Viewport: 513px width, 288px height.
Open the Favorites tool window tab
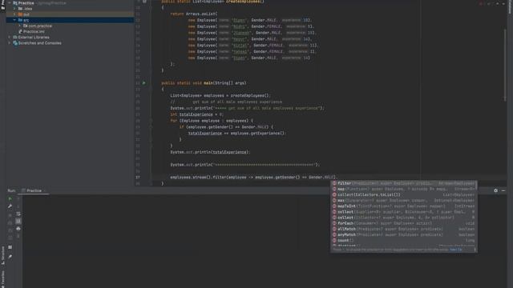coord(3,279)
